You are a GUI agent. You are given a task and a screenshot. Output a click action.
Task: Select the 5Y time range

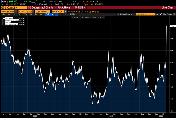(36, 14)
